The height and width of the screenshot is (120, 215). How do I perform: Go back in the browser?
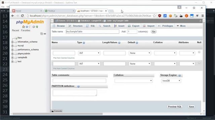pos(13,16)
